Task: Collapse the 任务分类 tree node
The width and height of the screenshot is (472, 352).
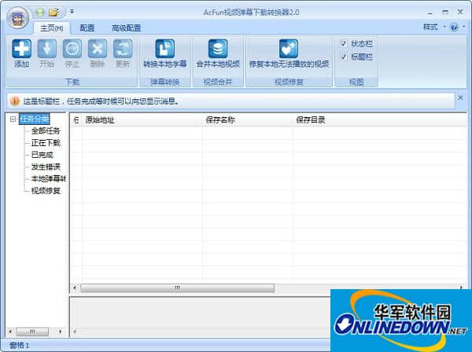Action: coord(13,119)
